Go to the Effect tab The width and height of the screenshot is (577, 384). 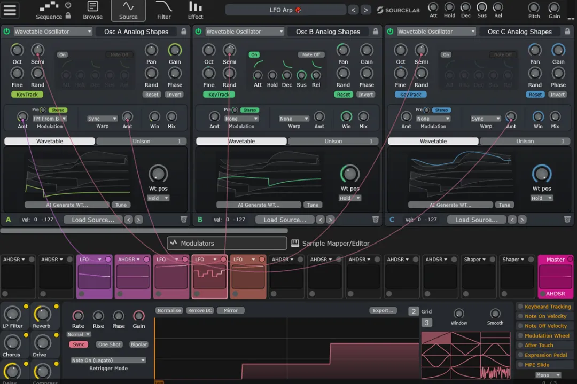[x=196, y=11]
